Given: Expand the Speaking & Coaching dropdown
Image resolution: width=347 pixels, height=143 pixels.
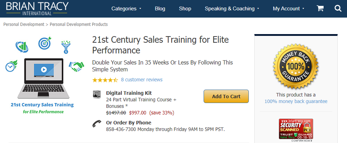Looking at the screenshot, I should pos(232,9).
